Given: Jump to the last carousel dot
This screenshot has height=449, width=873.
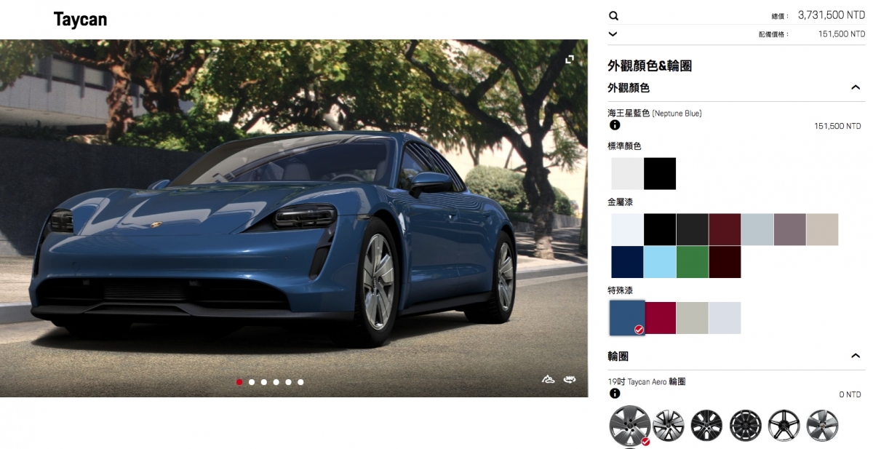Looking at the screenshot, I should [x=300, y=382].
